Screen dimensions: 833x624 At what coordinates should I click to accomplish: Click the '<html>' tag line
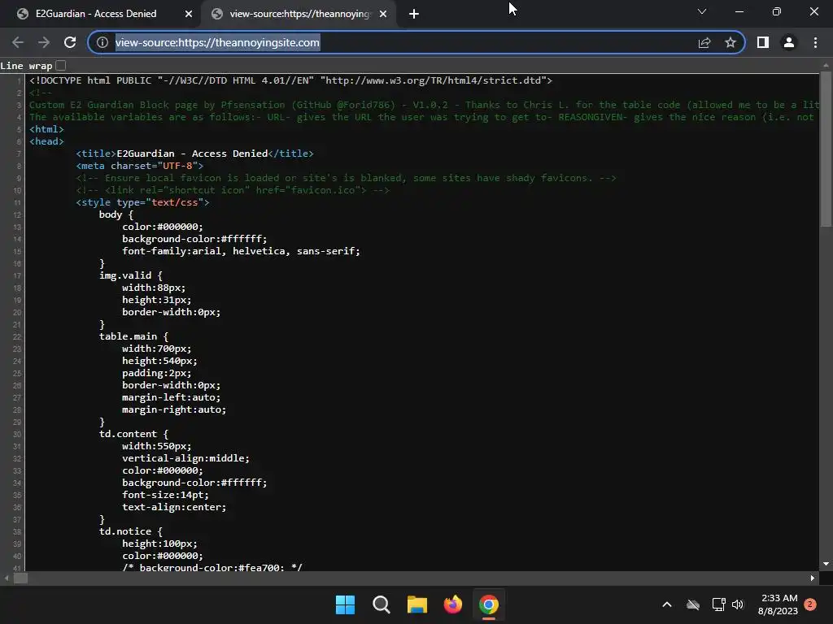click(46, 129)
